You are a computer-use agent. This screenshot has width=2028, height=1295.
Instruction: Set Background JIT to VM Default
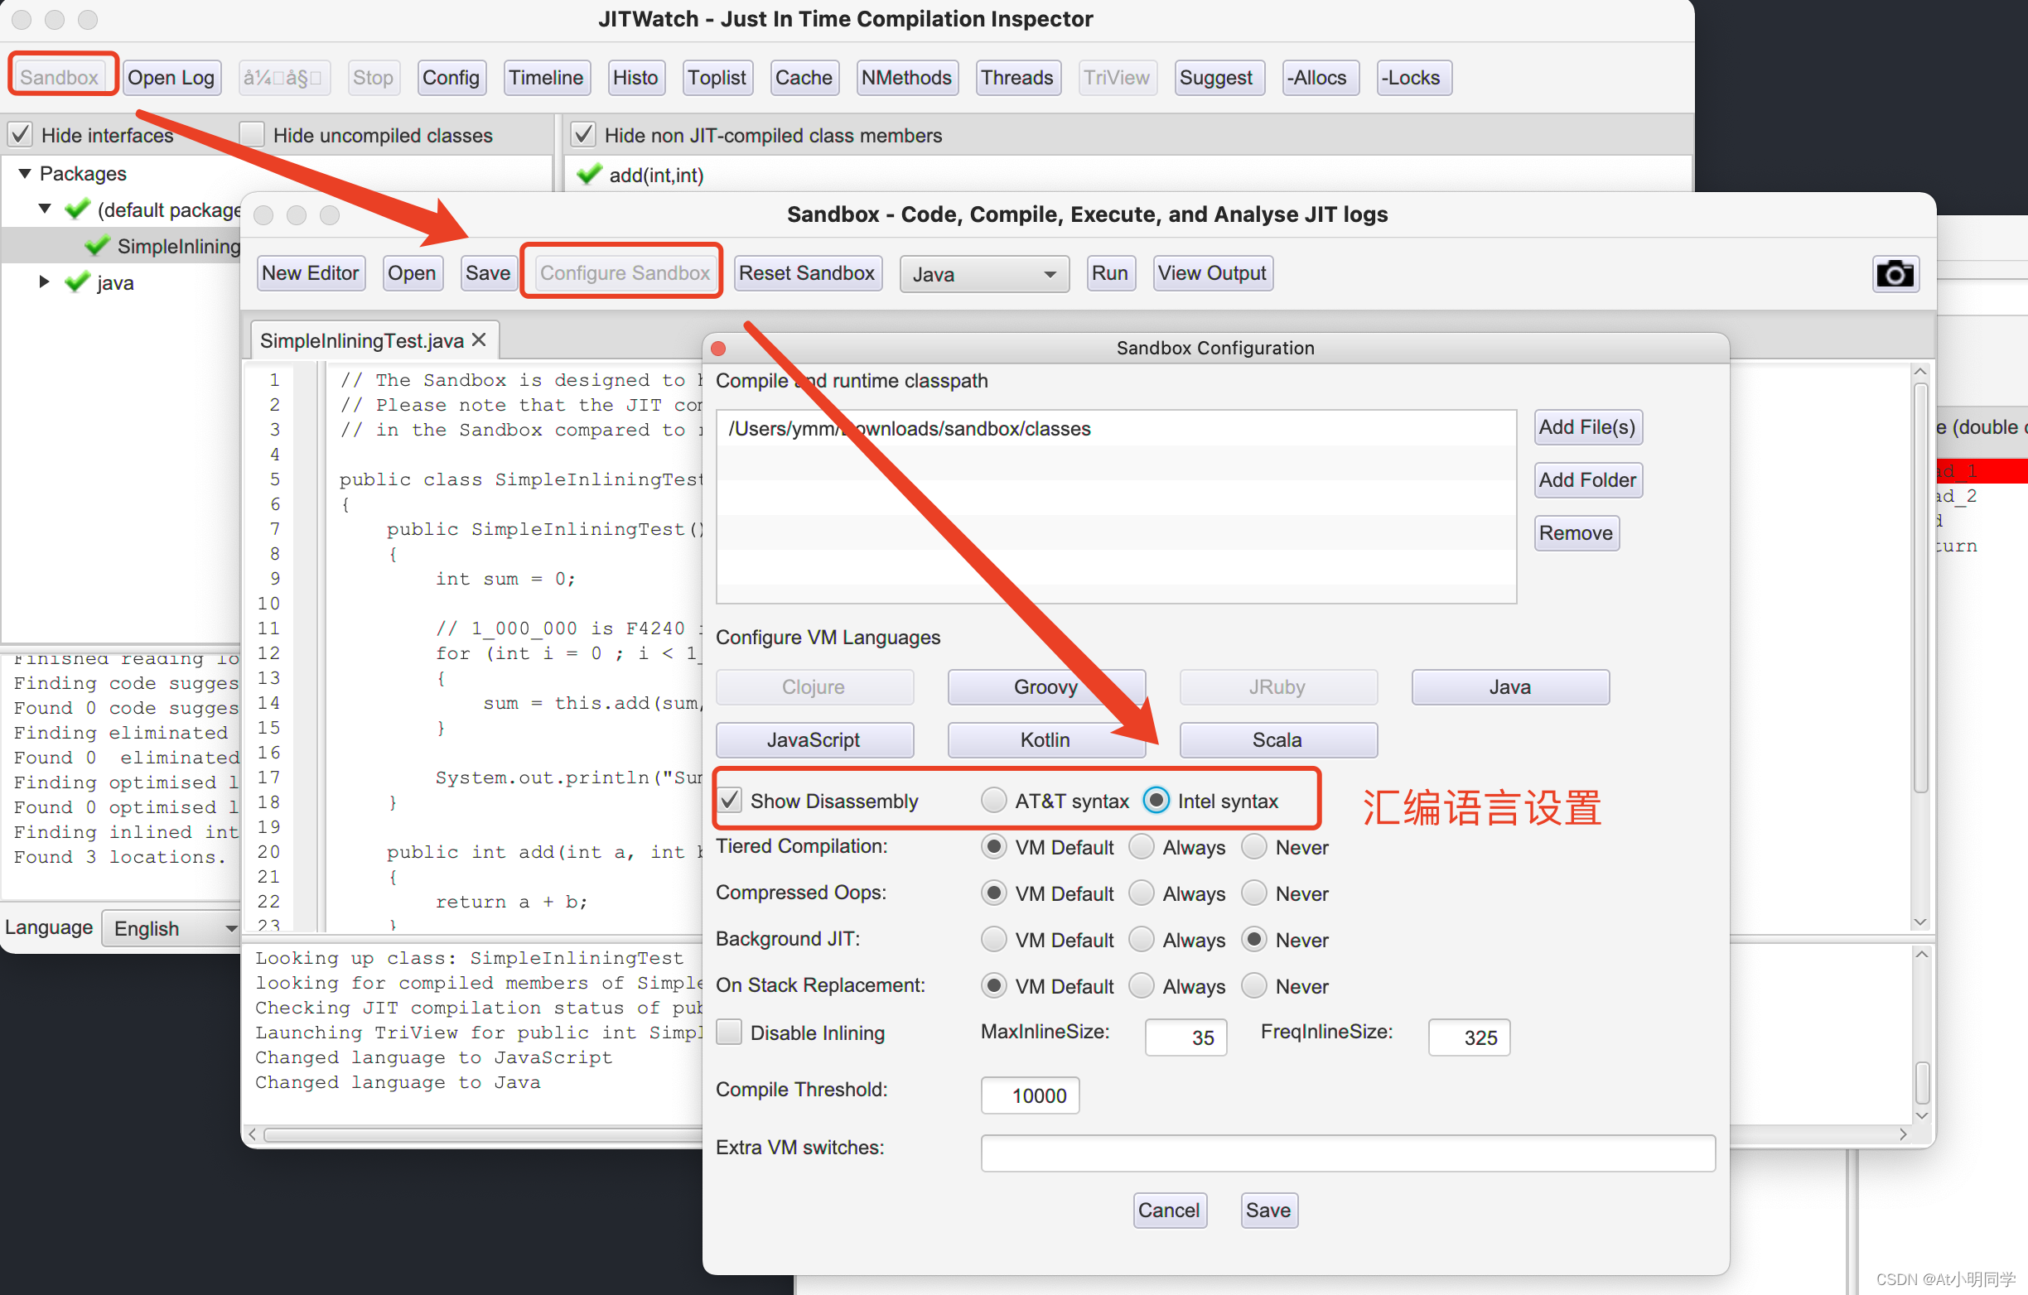(x=994, y=939)
